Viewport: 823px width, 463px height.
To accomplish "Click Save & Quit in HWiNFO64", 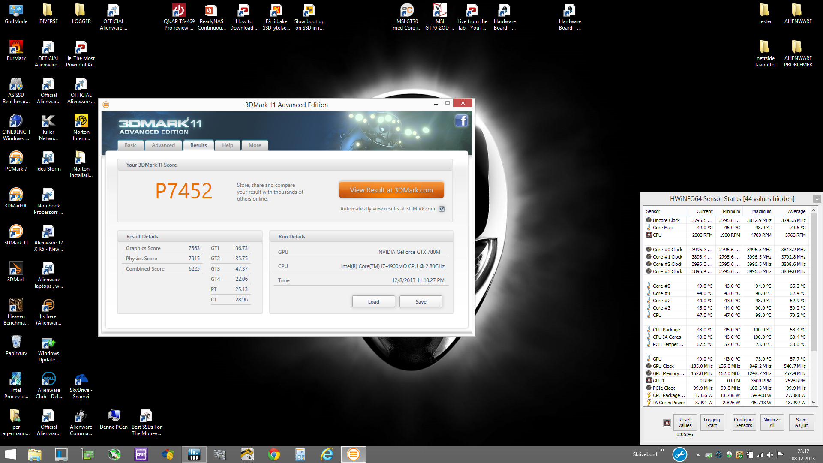I will pyautogui.click(x=801, y=423).
